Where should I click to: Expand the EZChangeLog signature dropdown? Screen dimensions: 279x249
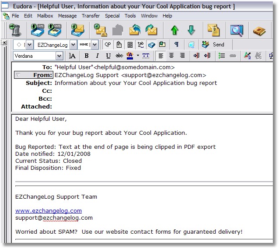(73, 45)
